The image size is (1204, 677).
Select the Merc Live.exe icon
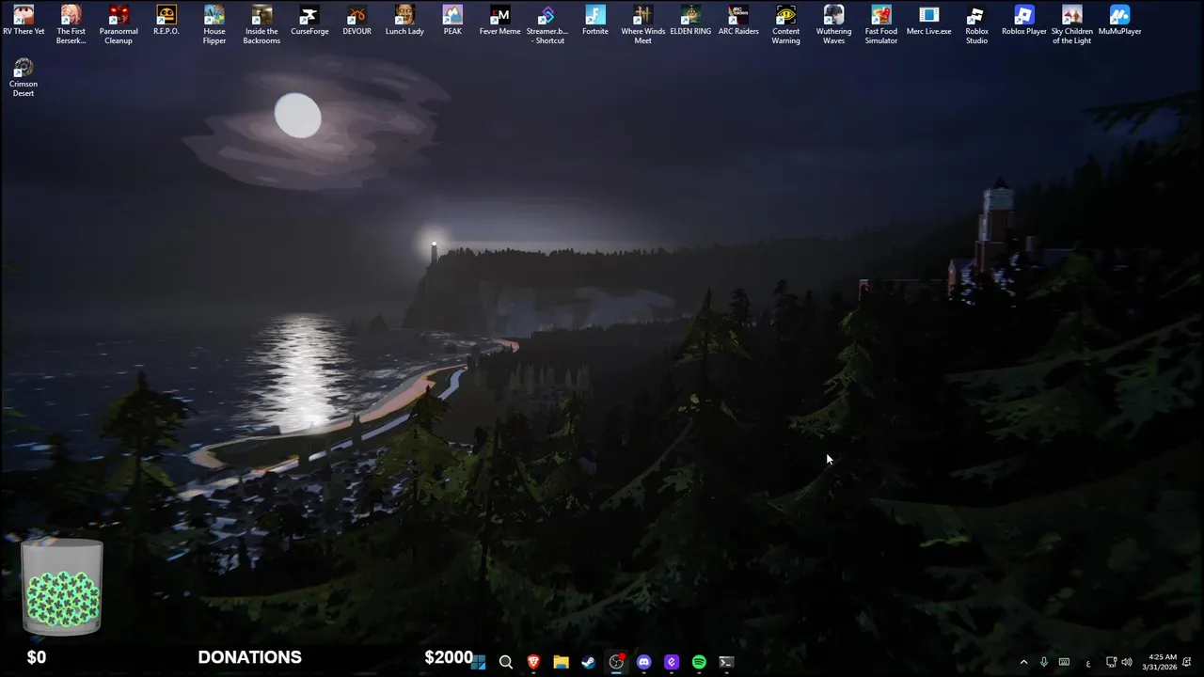click(928, 21)
